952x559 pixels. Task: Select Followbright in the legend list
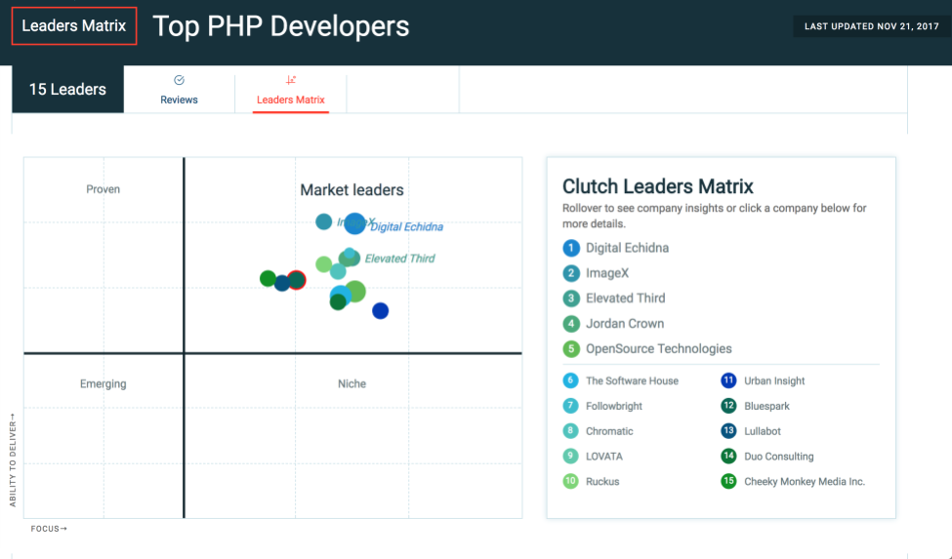[x=614, y=406]
